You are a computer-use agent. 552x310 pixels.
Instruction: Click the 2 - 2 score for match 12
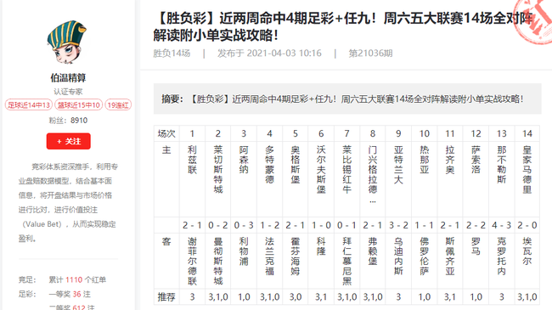coord(476,225)
